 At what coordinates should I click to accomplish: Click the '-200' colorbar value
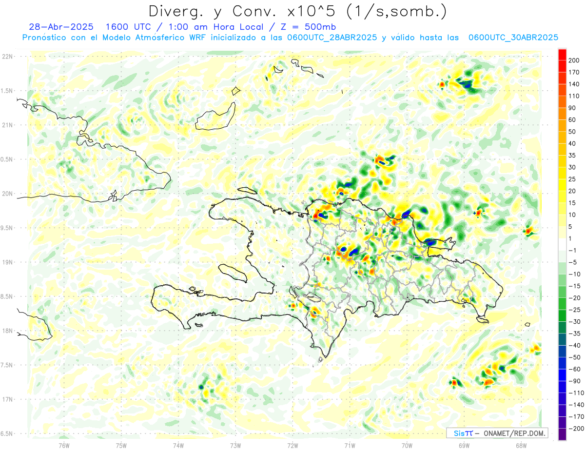(576, 429)
